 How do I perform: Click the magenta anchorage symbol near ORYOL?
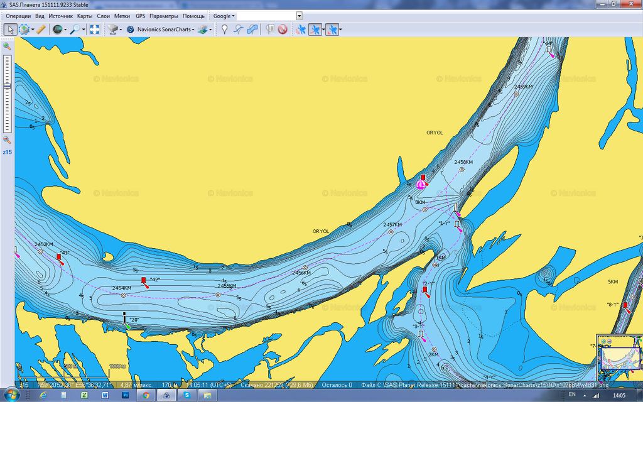pyautogui.click(x=420, y=185)
